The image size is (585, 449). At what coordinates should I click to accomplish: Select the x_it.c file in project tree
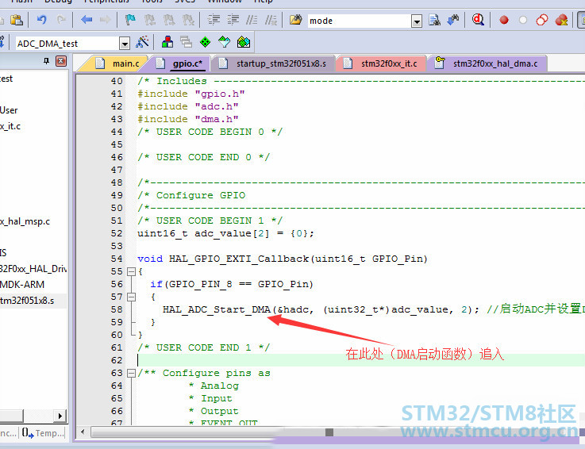click(x=10, y=126)
